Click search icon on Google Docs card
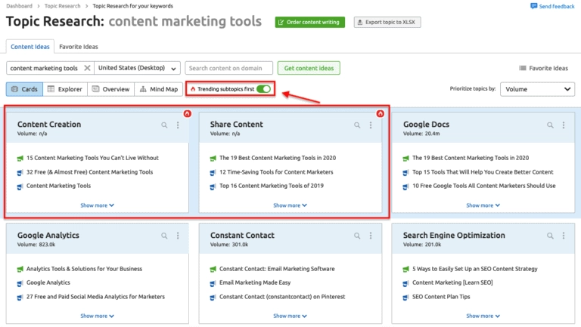This screenshot has height=327, width=581. coord(551,125)
